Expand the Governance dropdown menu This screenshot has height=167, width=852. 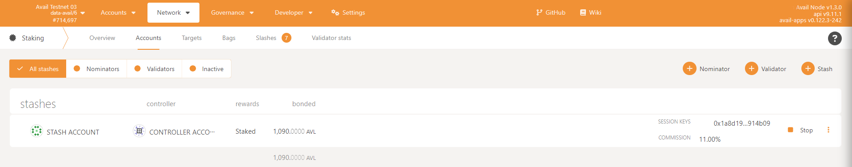[x=232, y=12]
